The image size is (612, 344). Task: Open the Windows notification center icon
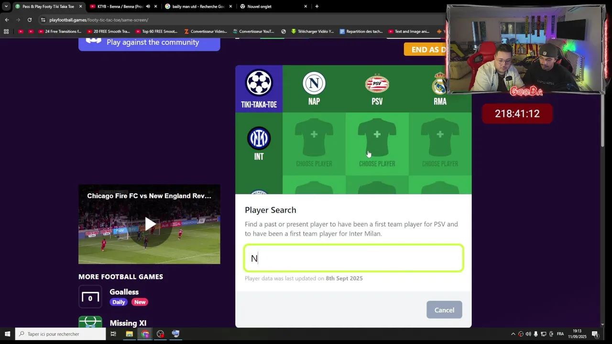pos(595,334)
